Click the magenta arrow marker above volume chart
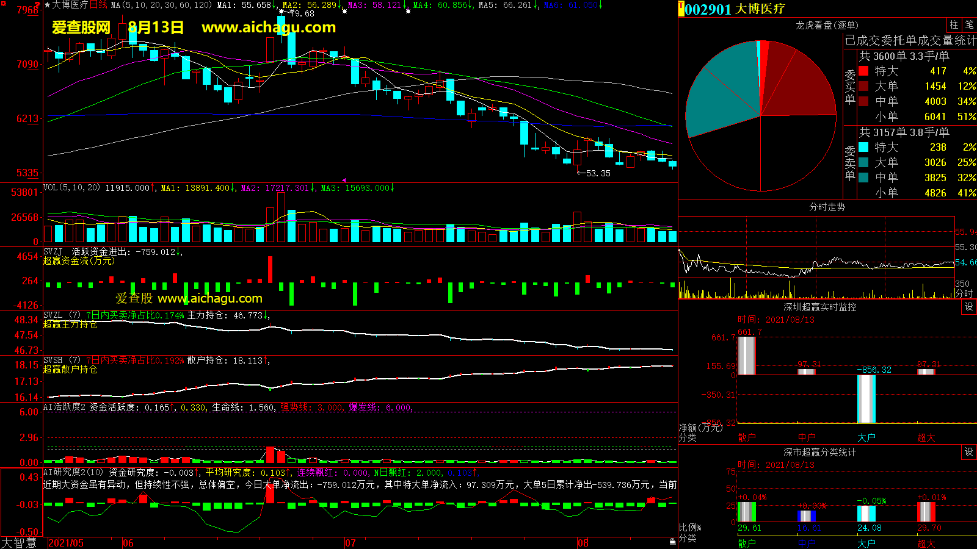This screenshot has width=977, height=549. (344, 180)
